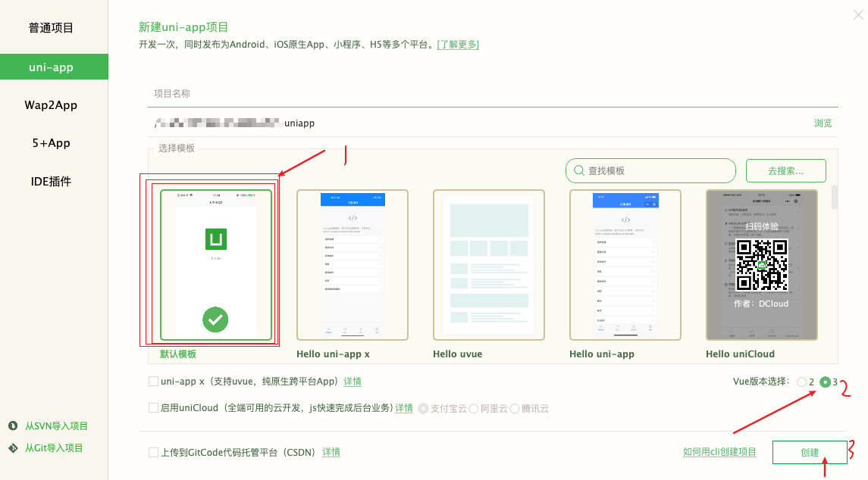This screenshot has width=868, height=480.
Task: Open 详情 link for uniCloud
Action: click(x=404, y=408)
